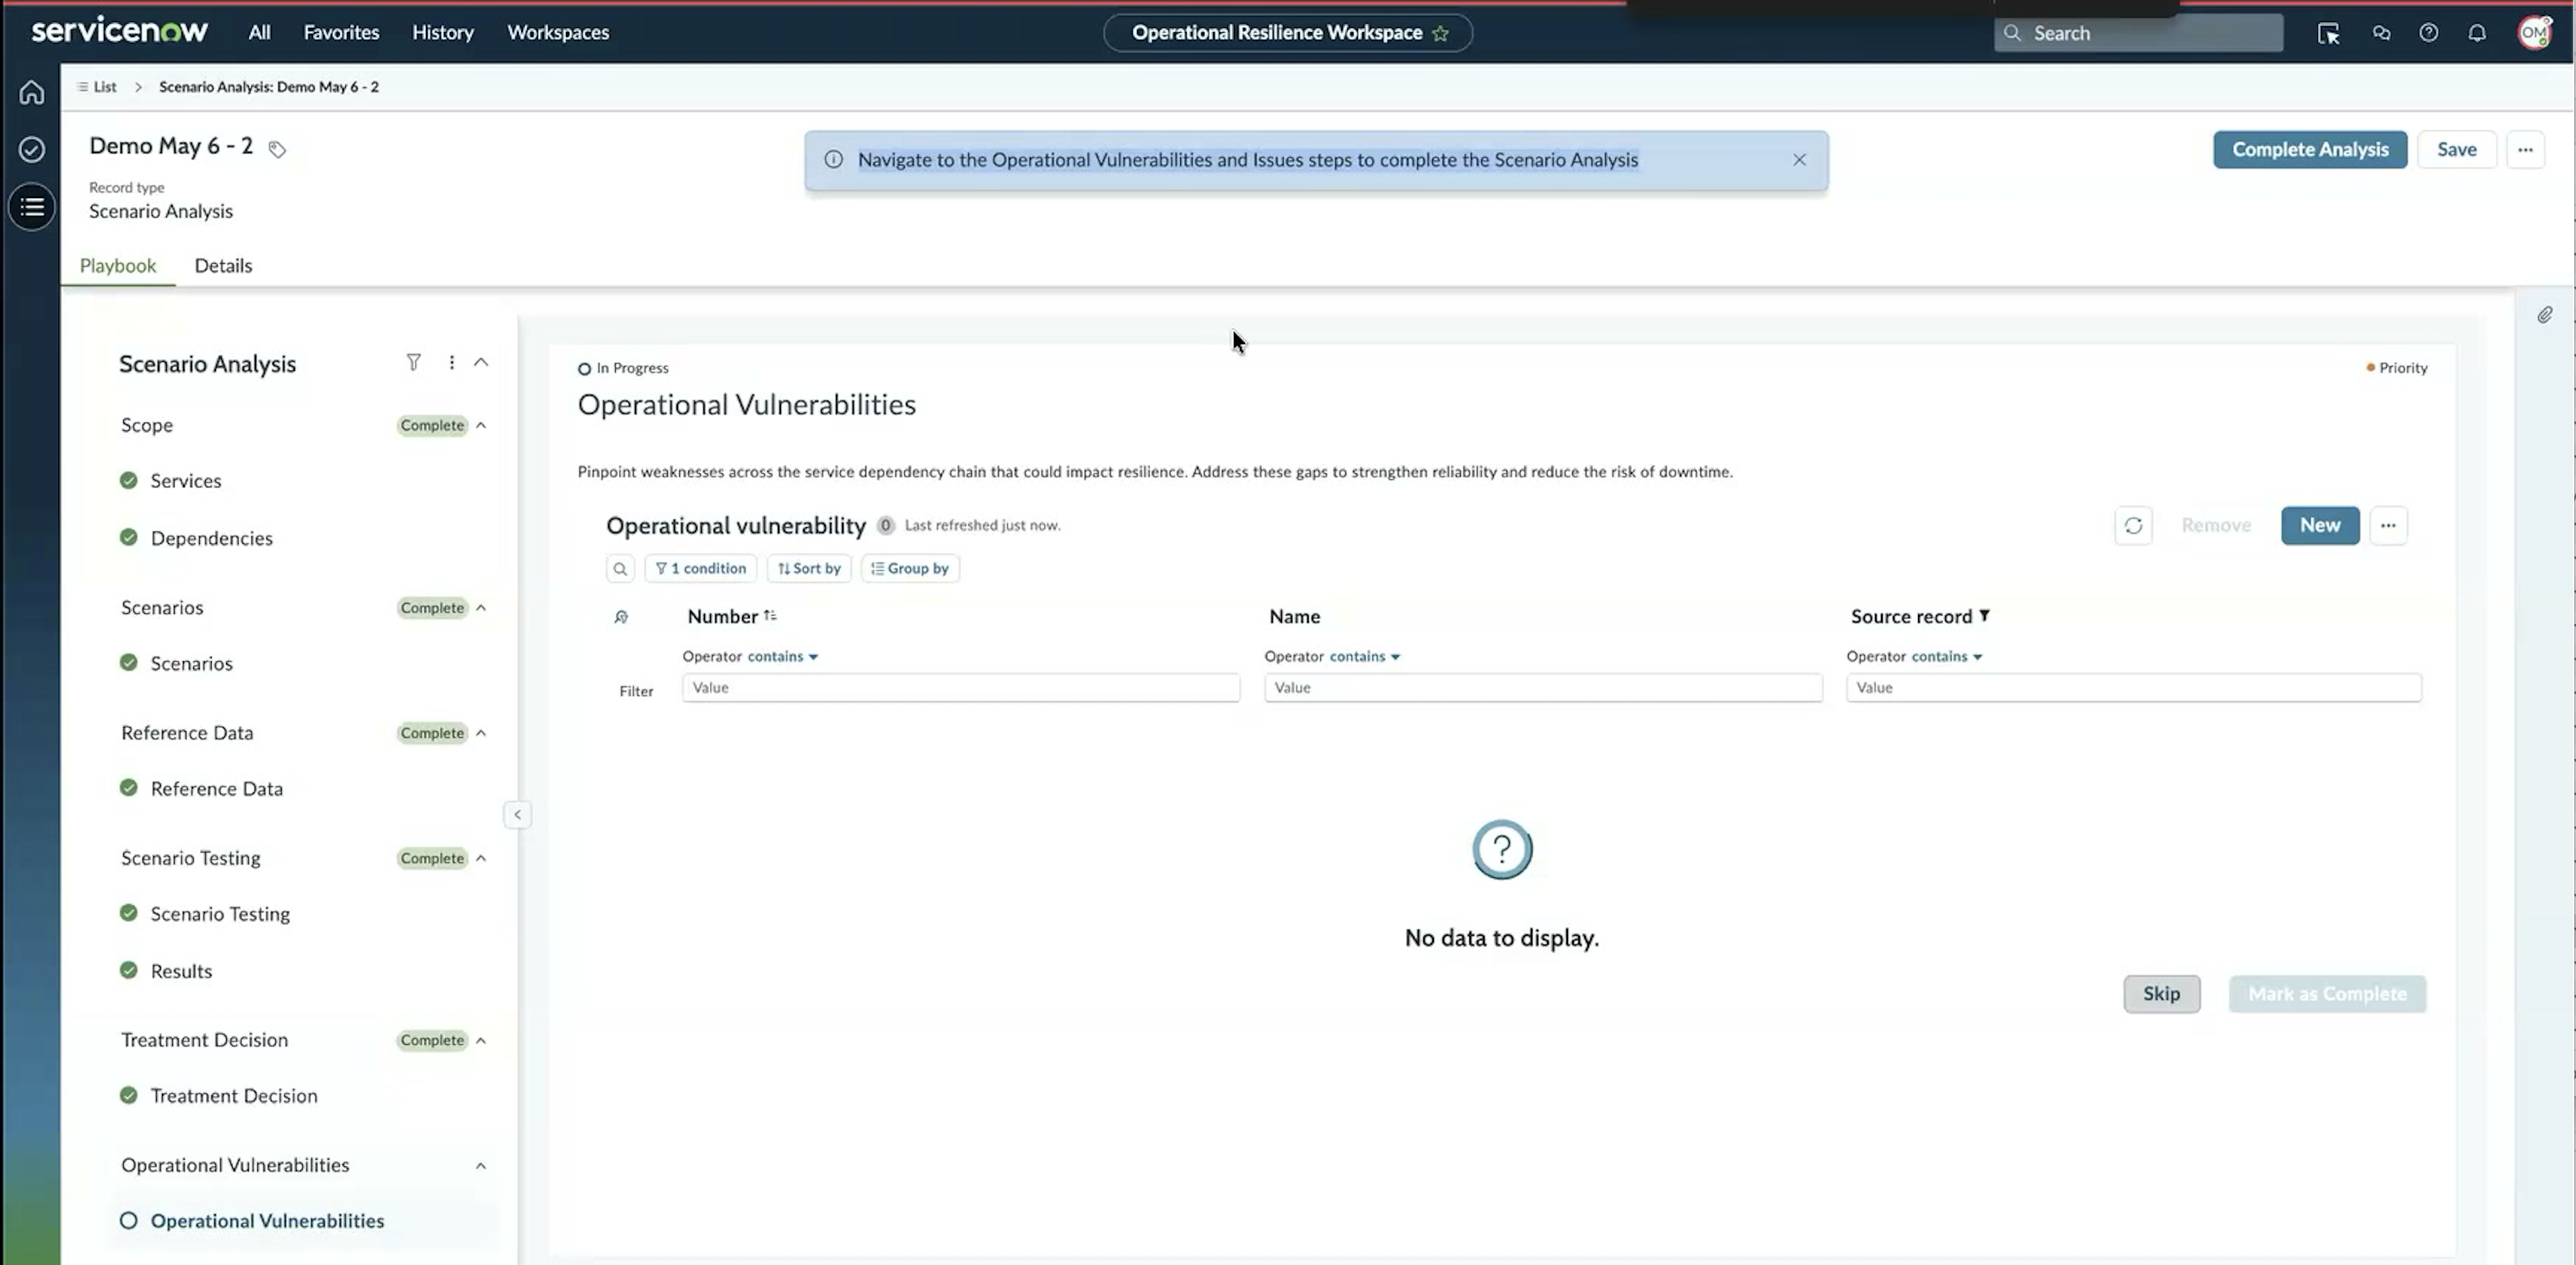This screenshot has height=1265, width=2576.
Task: Favorite the Operational Resilience Workspace star
Action: click(1440, 33)
